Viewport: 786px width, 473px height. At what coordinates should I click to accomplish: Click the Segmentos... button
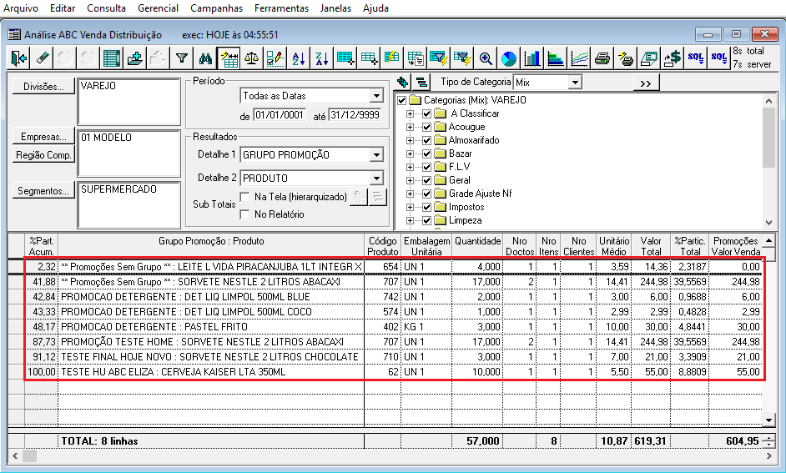click(x=43, y=191)
